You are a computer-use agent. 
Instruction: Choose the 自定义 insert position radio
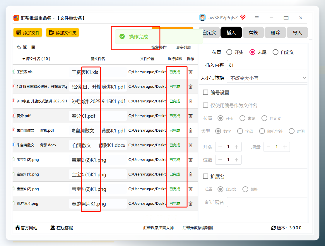(x=276, y=52)
